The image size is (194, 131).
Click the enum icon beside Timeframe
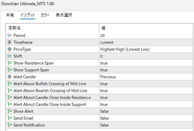tap(9, 42)
